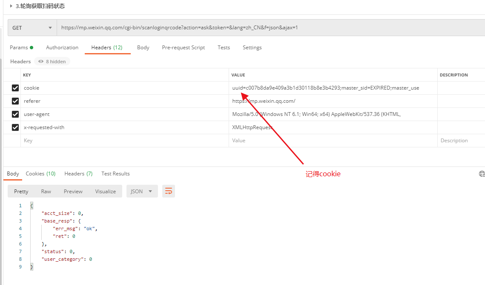Screen dimensions: 485x285
Task: Click the DESCRIPTION column header
Action: [x=454, y=75]
